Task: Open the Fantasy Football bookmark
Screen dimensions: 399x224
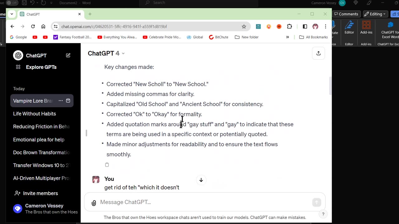Action: (72, 37)
